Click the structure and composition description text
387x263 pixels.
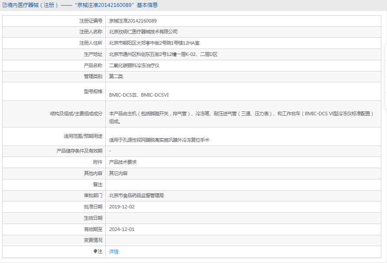click(x=241, y=114)
